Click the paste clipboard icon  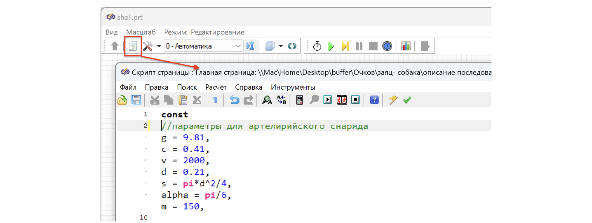pos(183,100)
